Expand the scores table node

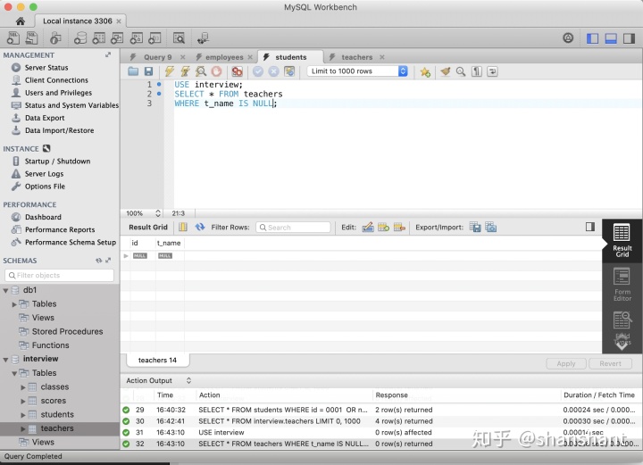click(23, 401)
